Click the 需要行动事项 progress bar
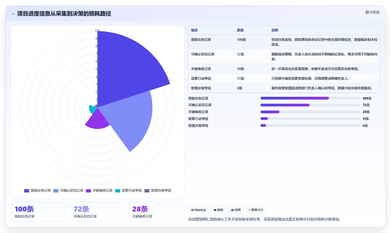Viewport: 391px width, 233px height. [x=310, y=119]
